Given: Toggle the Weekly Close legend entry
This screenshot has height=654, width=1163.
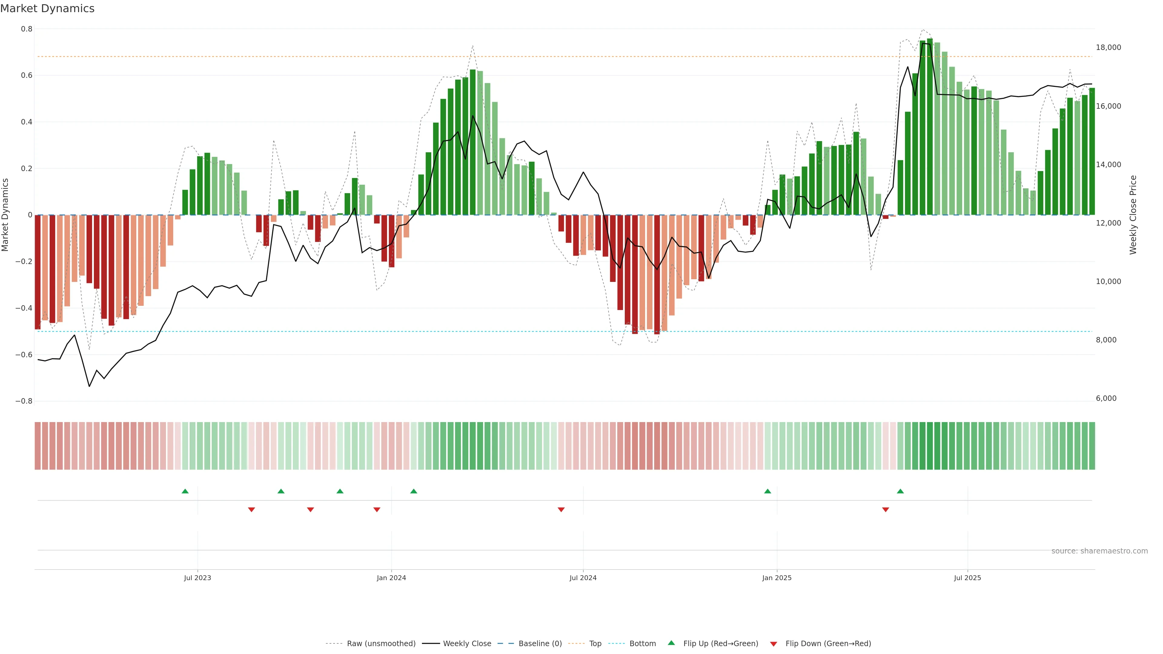Looking at the screenshot, I should coord(467,644).
